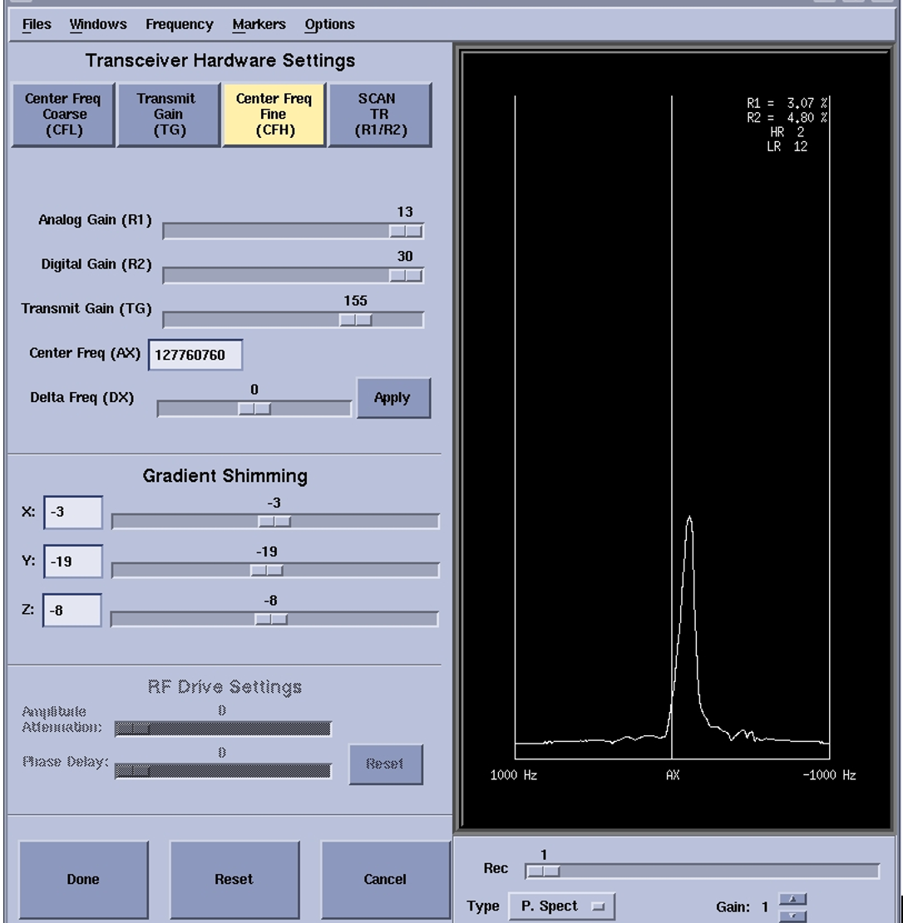903x923 pixels.
Task: Click the Z gradient shimming slider handle
Action: 271,619
